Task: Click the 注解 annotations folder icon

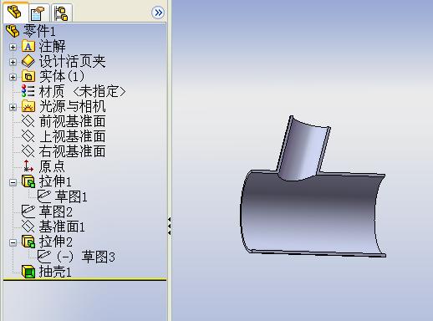Action: [x=28, y=46]
